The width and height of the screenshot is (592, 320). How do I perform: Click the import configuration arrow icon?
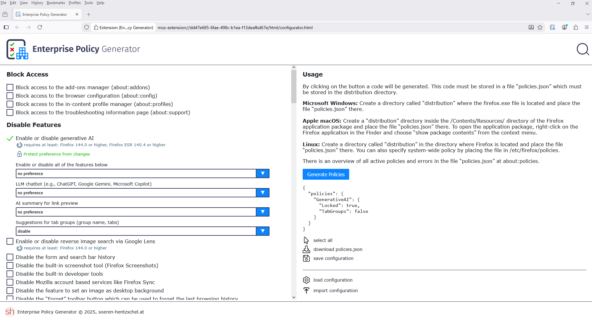coord(306,291)
